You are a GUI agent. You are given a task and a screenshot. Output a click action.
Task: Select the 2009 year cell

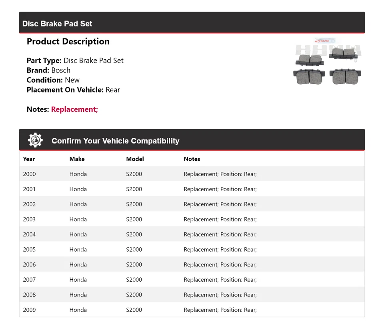29,310
